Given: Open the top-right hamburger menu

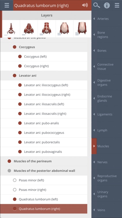Looking at the screenshot, I should point(117,6).
